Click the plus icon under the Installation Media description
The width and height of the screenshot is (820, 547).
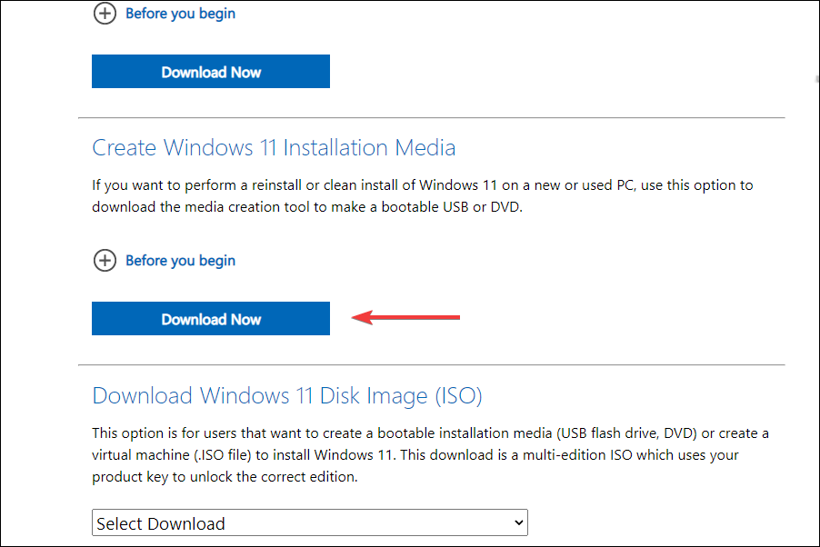(105, 261)
